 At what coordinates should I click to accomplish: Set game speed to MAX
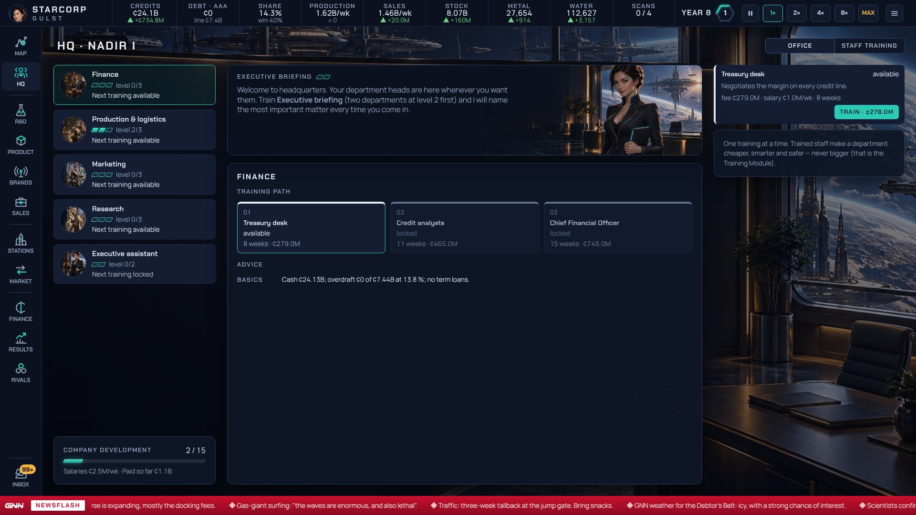click(x=868, y=13)
